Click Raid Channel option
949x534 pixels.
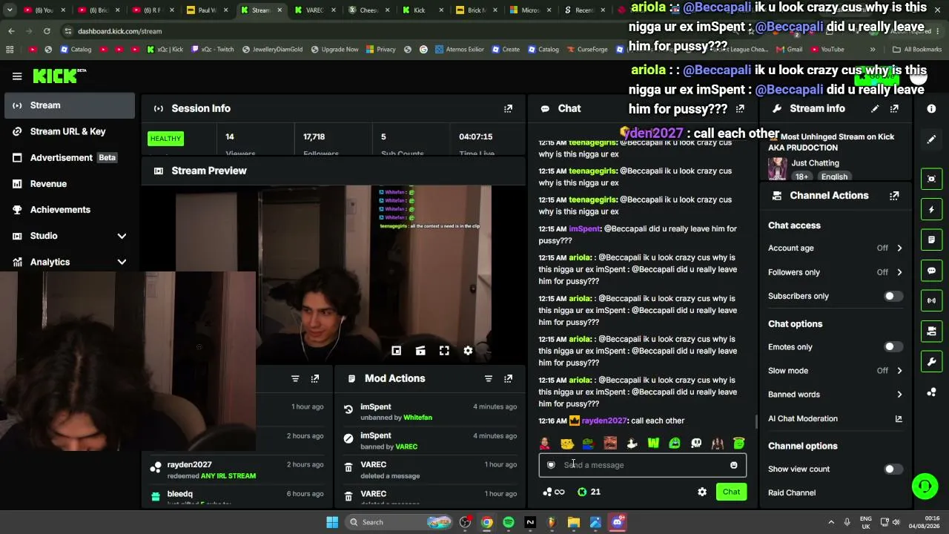point(792,493)
